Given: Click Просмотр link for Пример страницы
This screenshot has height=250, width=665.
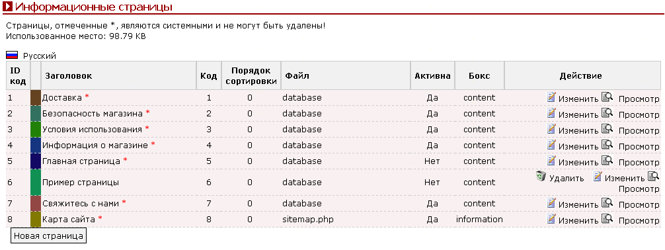Looking at the screenshot, I should 639,189.
